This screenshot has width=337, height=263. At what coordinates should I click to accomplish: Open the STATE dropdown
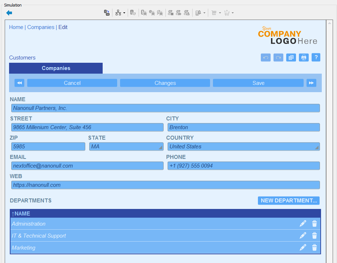point(159,146)
